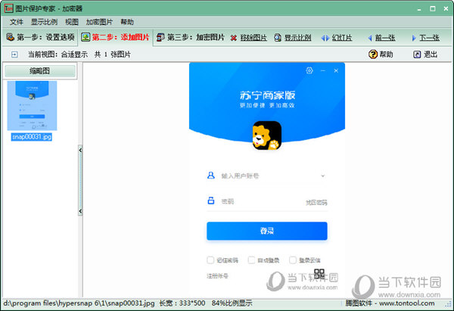Click the file path in status bar

79,303
